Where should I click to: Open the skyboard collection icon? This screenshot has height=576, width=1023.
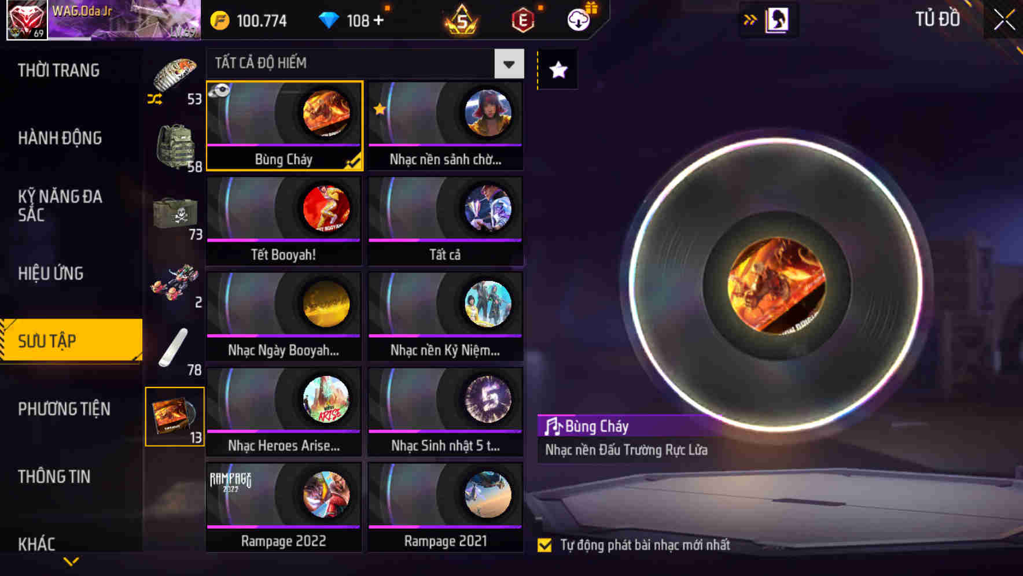(x=175, y=283)
